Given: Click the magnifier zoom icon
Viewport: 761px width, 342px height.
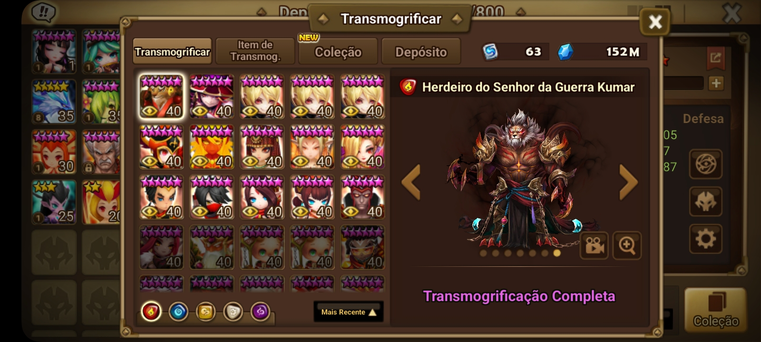Looking at the screenshot, I should [x=627, y=245].
